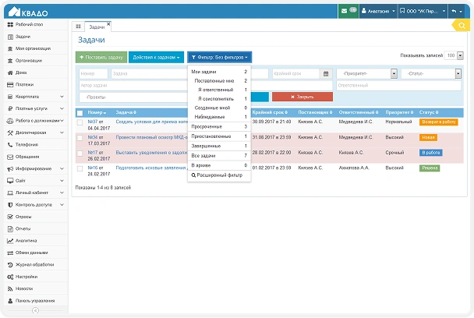Choose Расширенный фильтр from the menu
The width and height of the screenshot is (474, 318).
(219, 175)
